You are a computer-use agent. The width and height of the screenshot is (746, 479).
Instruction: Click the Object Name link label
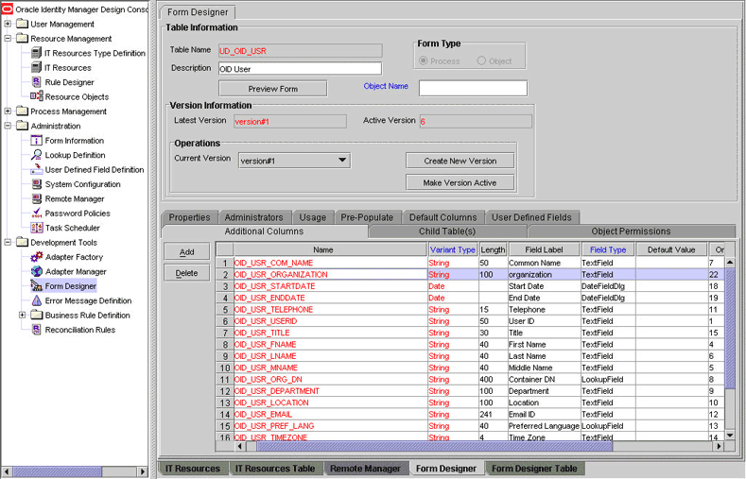pyautogui.click(x=386, y=86)
